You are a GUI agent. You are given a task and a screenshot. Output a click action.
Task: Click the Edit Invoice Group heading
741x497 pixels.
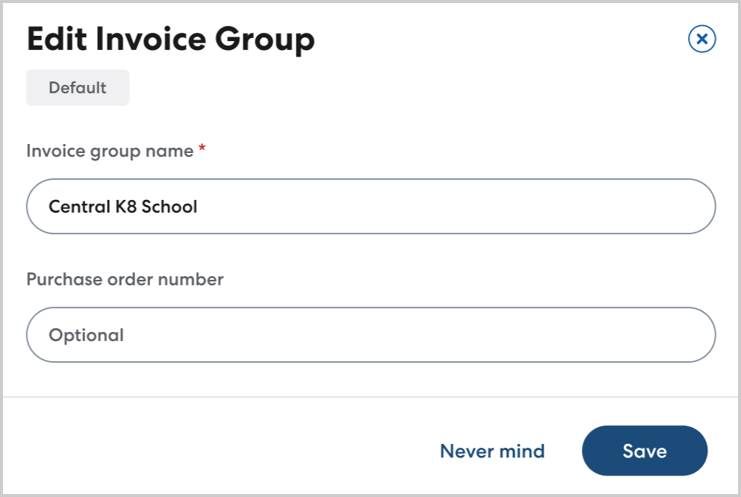(x=170, y=39)
